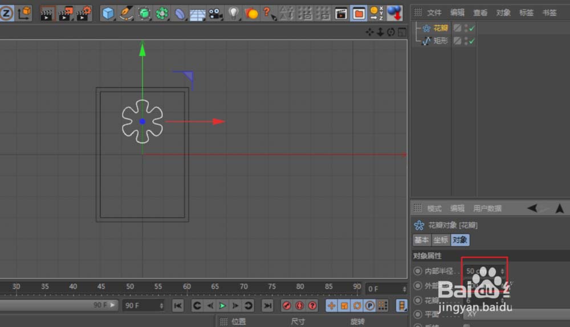Click the Render to Picture Viewer icon

coord(66,13)
